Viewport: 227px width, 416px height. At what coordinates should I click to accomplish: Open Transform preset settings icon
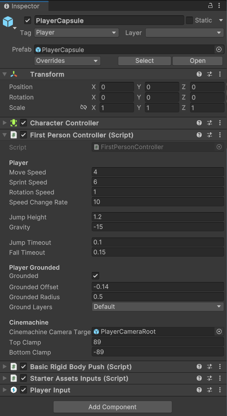(x=210, y=74)
